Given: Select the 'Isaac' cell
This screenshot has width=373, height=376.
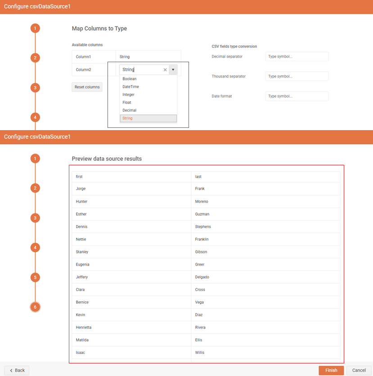Looking at the screenshot, I should tap(131, 353).
